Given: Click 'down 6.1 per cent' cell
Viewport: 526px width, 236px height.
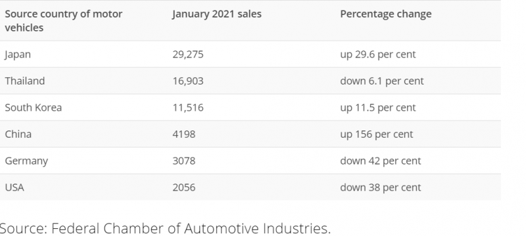Looking at the screenshot, I should click(x=382, y=81).
